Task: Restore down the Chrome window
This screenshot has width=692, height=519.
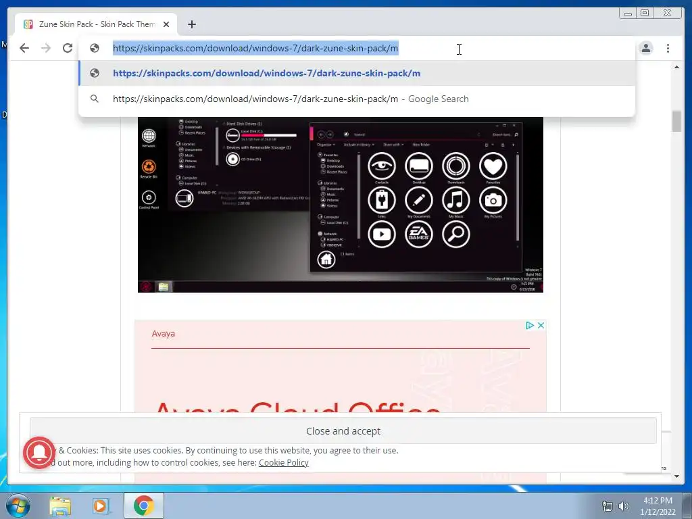Action: click(644, 14)
